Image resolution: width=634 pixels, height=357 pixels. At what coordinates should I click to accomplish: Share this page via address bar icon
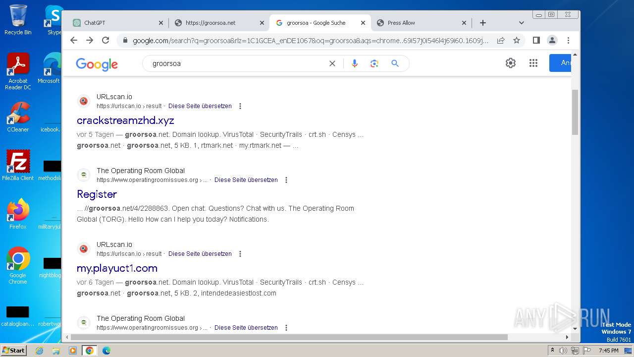501,40
